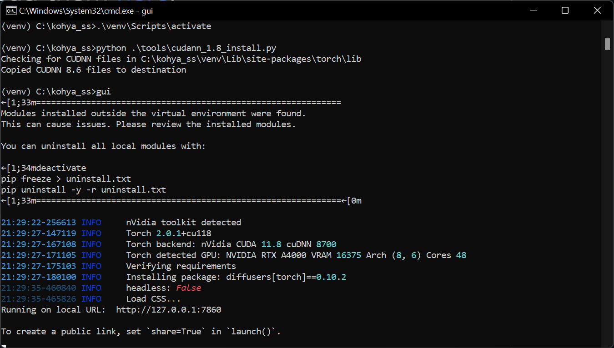Click the 'Checking for CUDNN files' line
This screenshot has width=614, height=348.
point(181,59)
